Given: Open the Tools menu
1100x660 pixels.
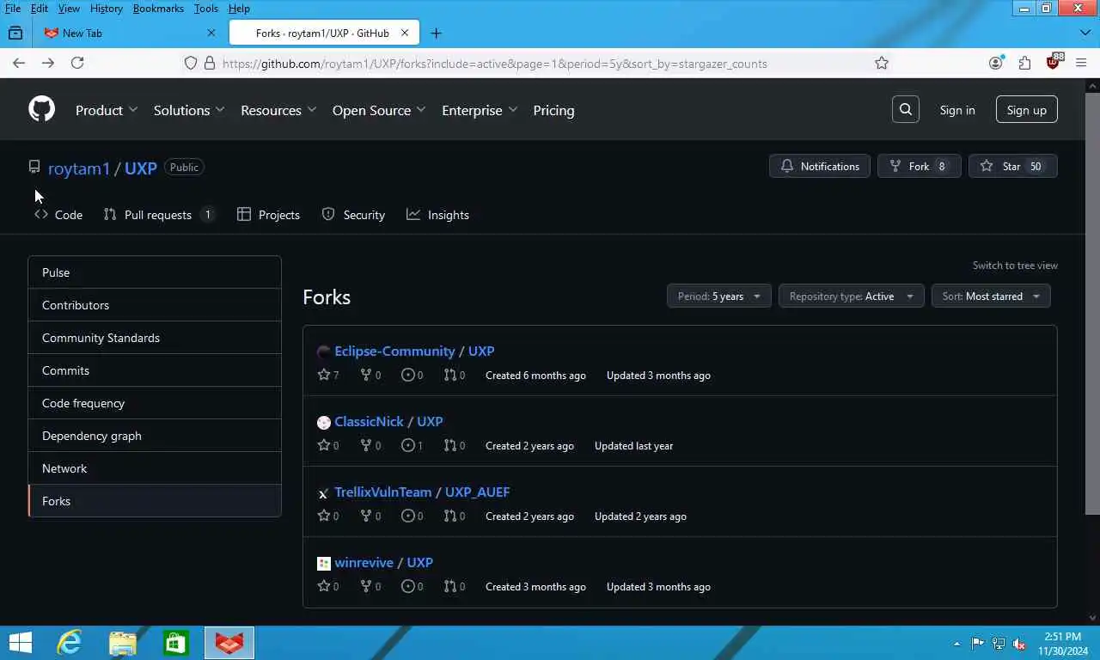Looking at the screenshot, I should 205,9.
